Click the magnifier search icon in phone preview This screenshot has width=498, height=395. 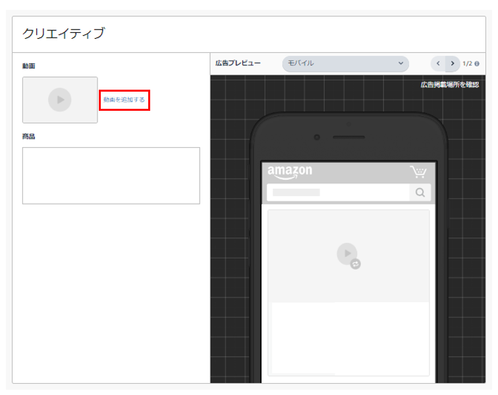click(x=420, y=193)
